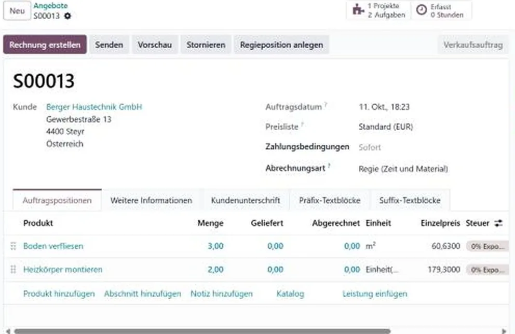
Task: Click the Rechnung erstellen button
Action: (x=45, y=45)
